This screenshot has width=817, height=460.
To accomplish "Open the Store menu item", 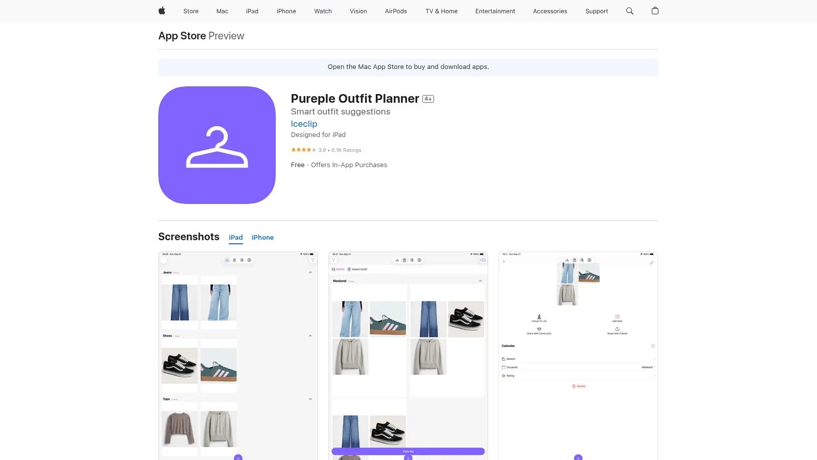I will point(191,11).
